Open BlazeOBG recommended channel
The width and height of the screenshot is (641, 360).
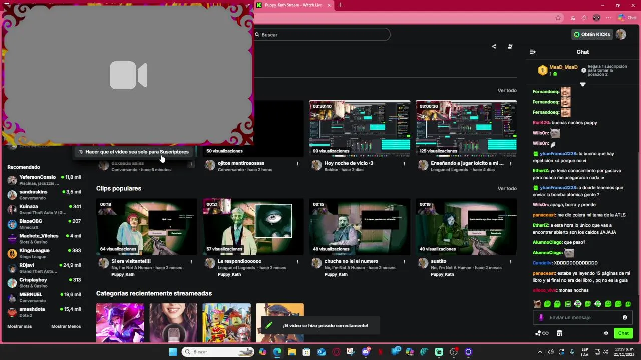(x=44, y=224)
